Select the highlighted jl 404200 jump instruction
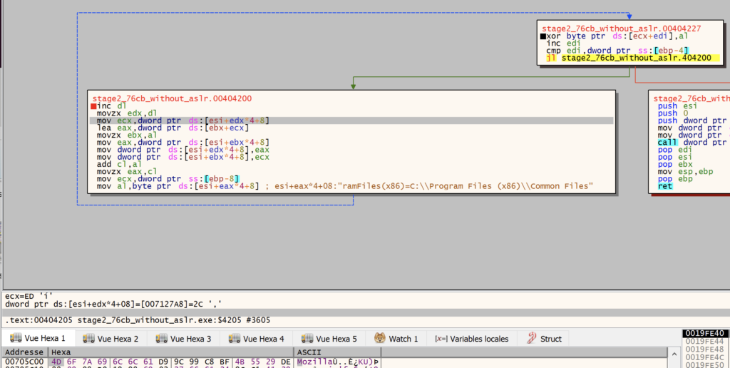This screenshot has height=368, width=730. (633, 58)
